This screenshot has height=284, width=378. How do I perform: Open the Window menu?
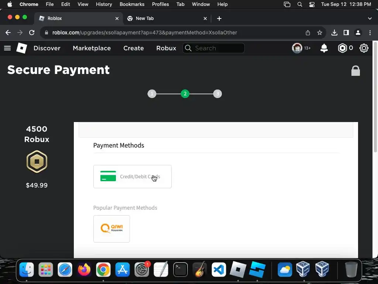(201, 4)
